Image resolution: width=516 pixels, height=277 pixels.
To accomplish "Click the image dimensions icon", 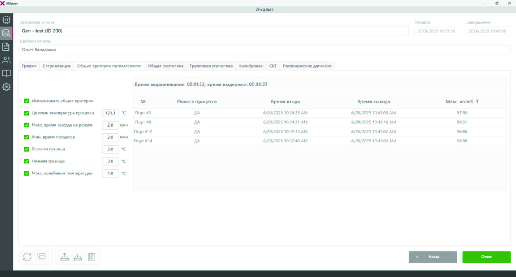I will [x=42, y=257].
